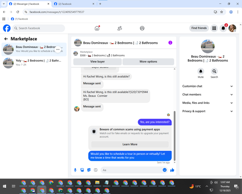Image resolution: width=242 pixels, height=194 pixels.
Task: Expand Customize chat section
Action: point(208,86)
